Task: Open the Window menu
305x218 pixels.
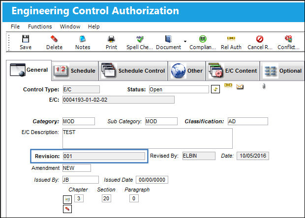Action: [70, 27]
